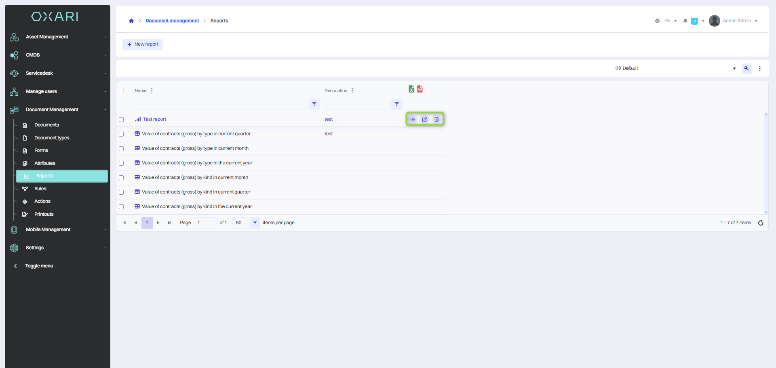This screenshot has height=368, width=776.
Task: Click the New report button
Action: click(143, 44)
